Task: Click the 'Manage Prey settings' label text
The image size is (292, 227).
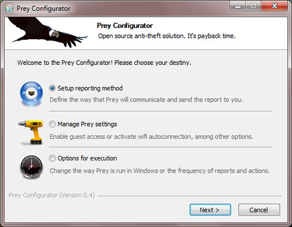Action: [87, 124]
